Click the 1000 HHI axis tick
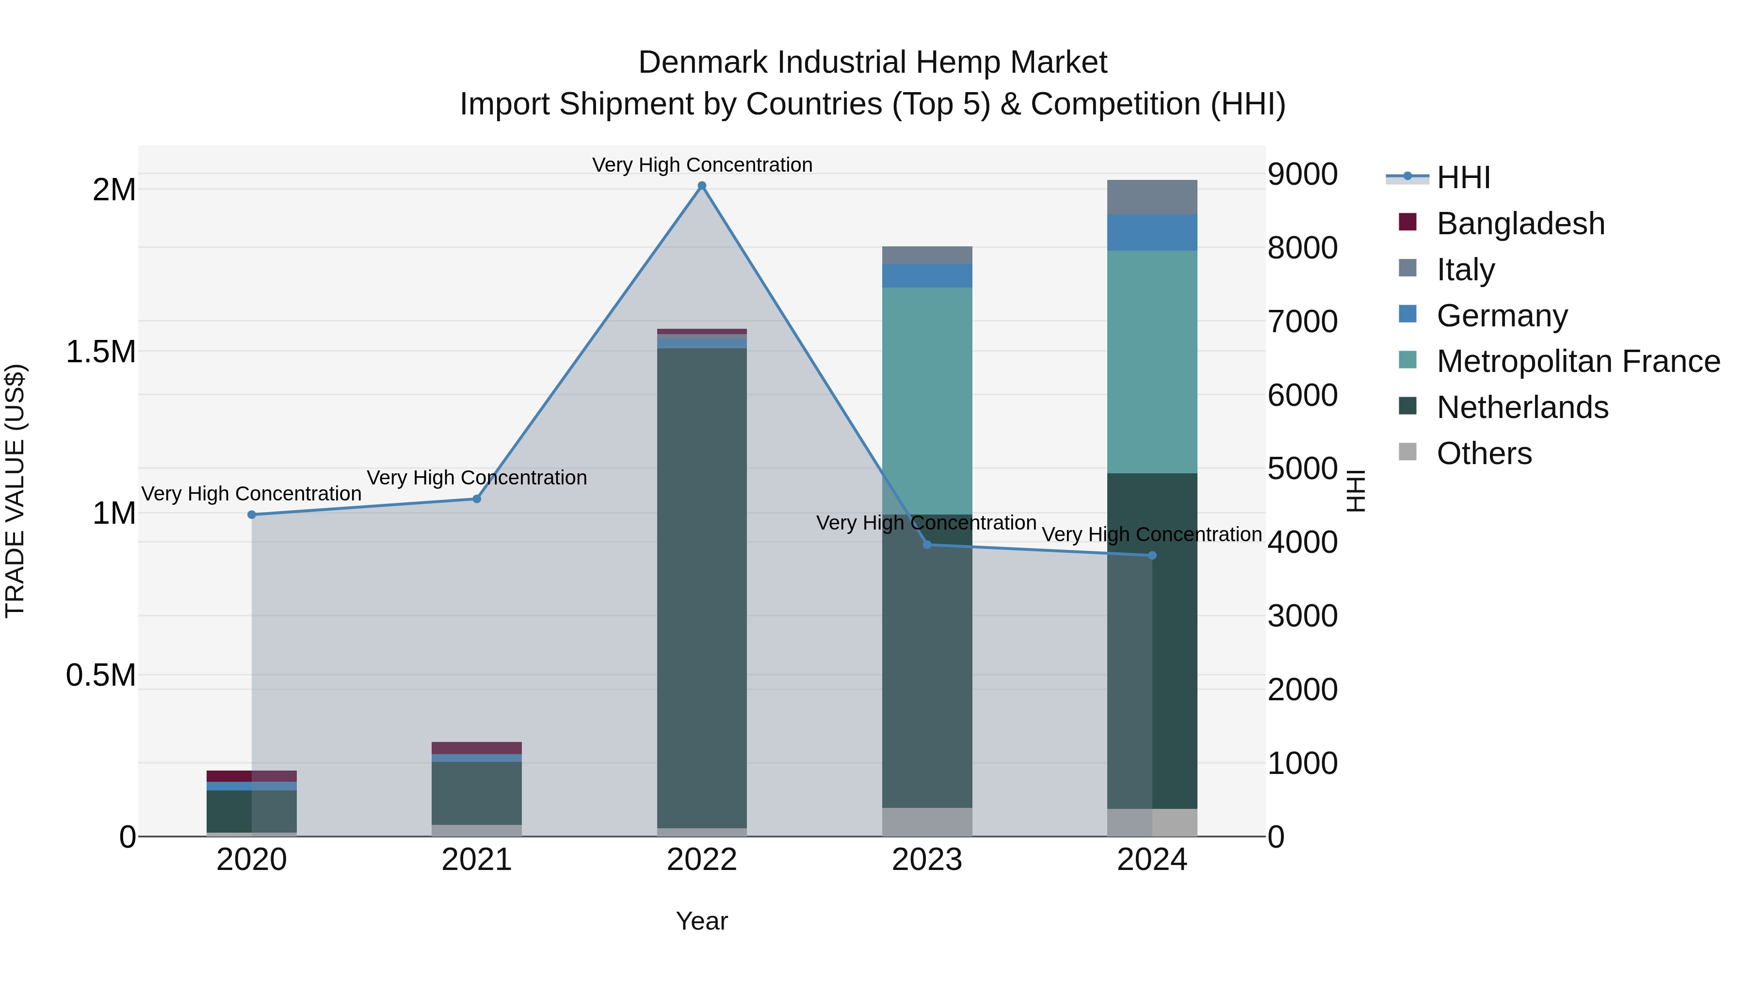 click(x=1303, y=763)
